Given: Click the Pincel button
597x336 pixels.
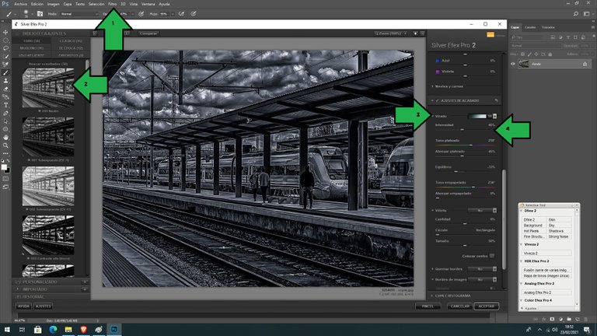Looking at the screenshot, I should (428, 306).
